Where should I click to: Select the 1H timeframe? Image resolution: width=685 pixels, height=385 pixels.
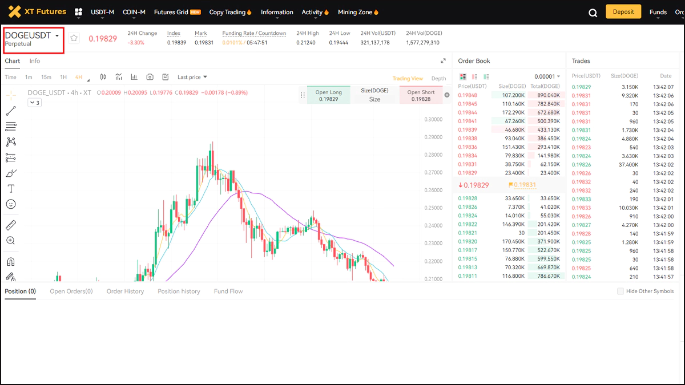point(63,77)
